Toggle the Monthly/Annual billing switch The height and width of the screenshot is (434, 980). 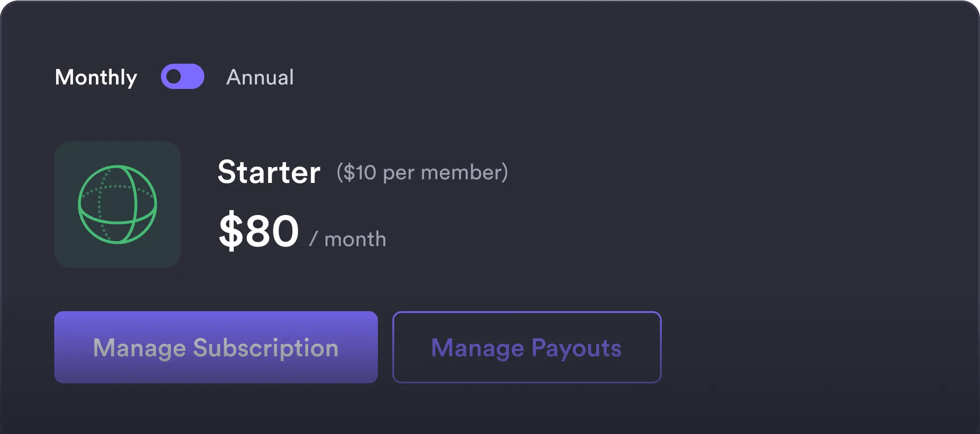[x=183, y=76]
